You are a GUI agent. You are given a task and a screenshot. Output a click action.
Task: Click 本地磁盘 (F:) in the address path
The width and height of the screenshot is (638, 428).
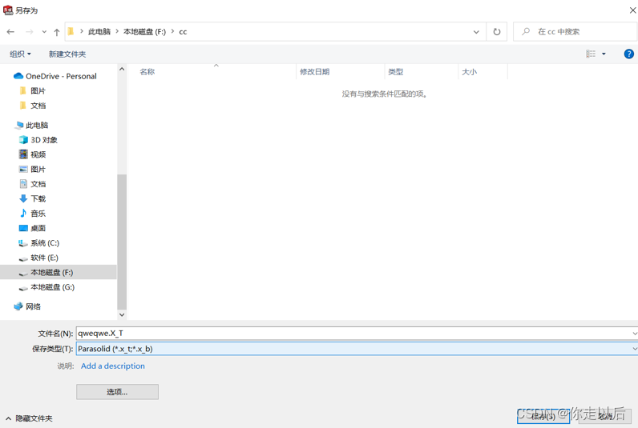pyautogui.click(x=144, y=32)
